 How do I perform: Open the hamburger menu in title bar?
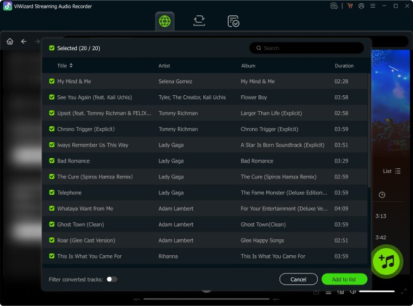[373, 6]
